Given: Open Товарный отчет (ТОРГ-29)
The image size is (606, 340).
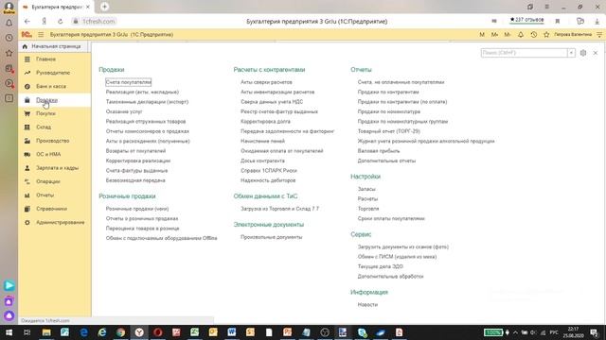Looking at the screenshot, I should coord(389,131).
